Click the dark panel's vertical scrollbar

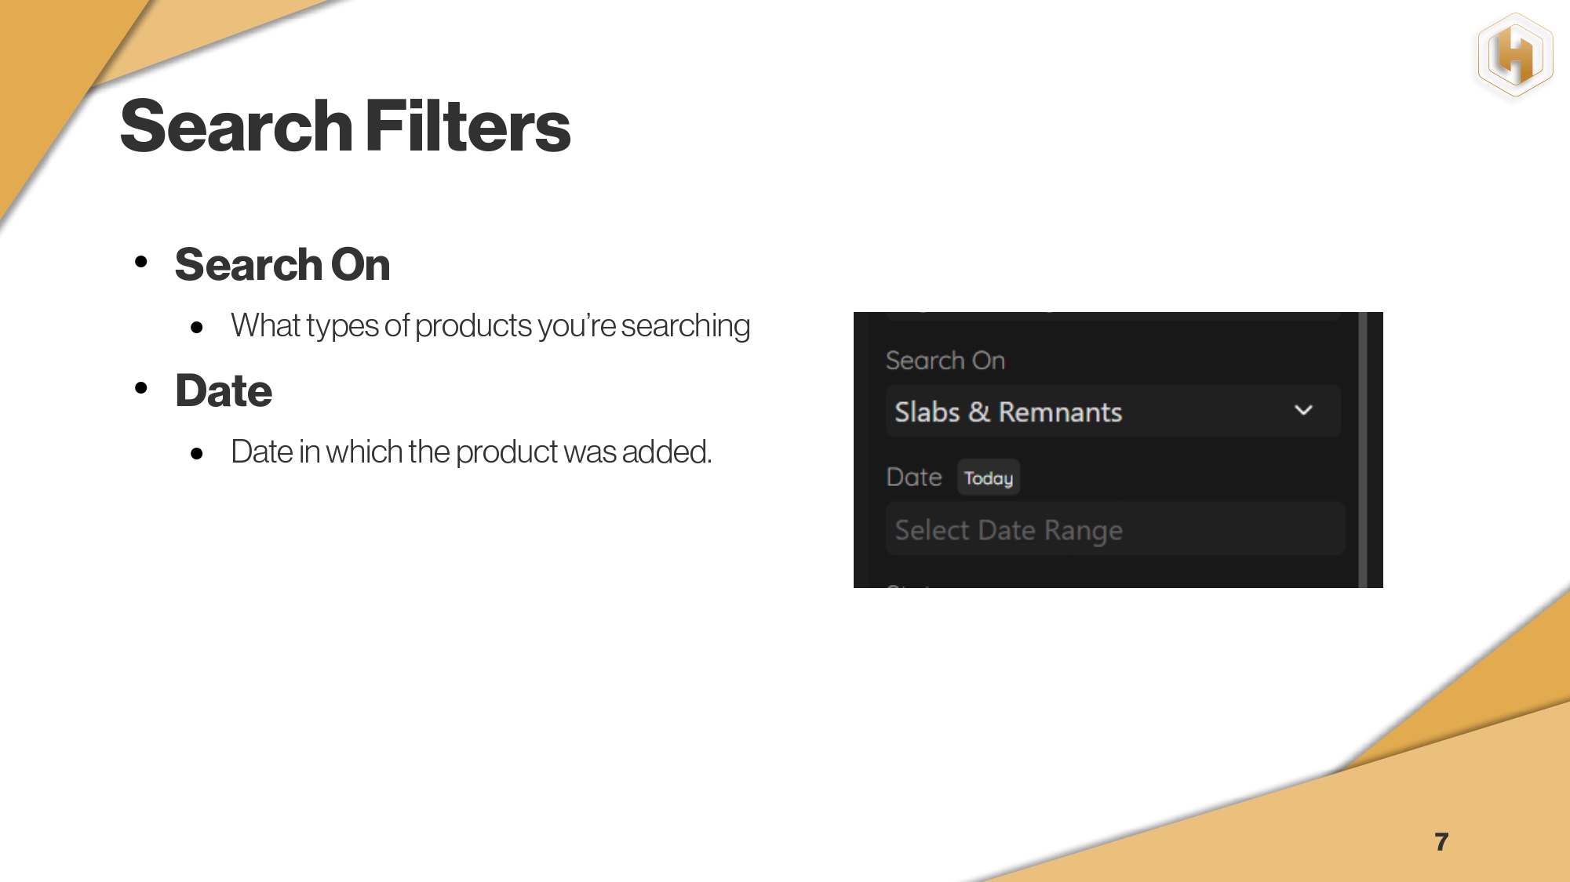1363,449
